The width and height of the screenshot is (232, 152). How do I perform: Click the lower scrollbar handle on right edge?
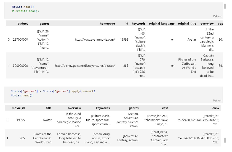225,140
